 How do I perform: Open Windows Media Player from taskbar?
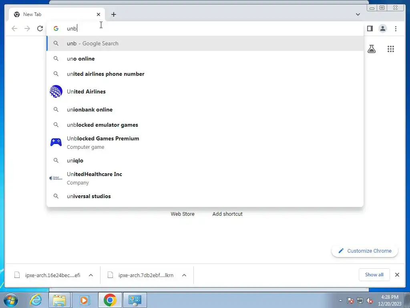coord(84,300)
